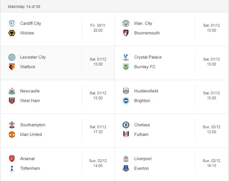Click the Man United crest icon

pyautogui.click(x=12, y=135)
